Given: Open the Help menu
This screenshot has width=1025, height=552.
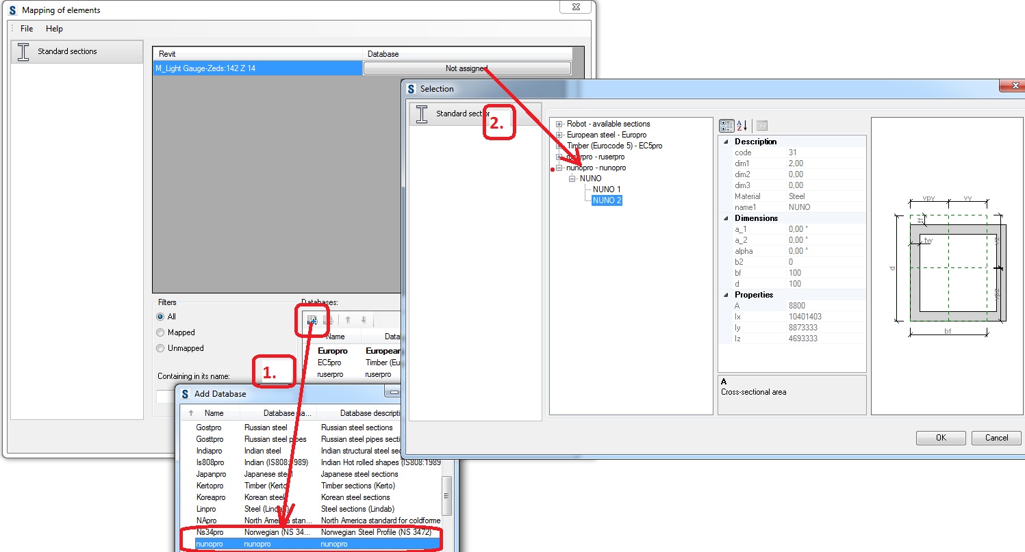Looking at the screenshot, I should tap(54, 29).
